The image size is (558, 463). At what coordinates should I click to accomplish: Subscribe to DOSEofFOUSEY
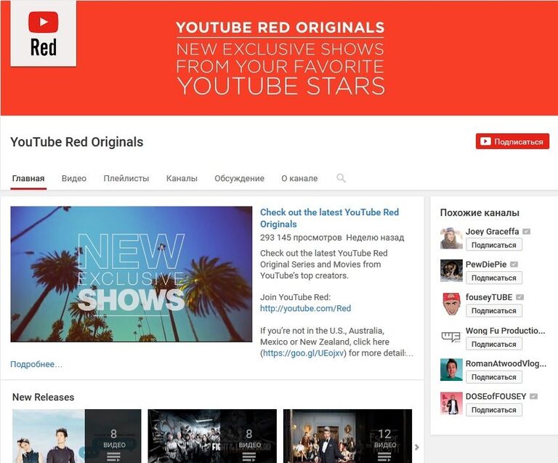coord(494,410)
